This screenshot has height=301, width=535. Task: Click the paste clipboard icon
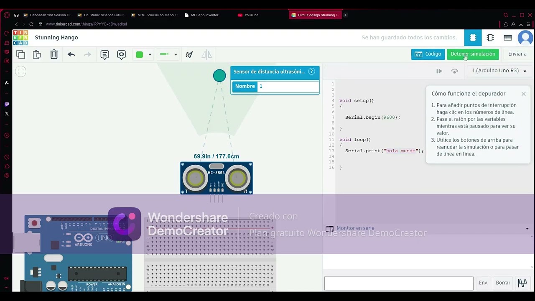coord(37,54)
